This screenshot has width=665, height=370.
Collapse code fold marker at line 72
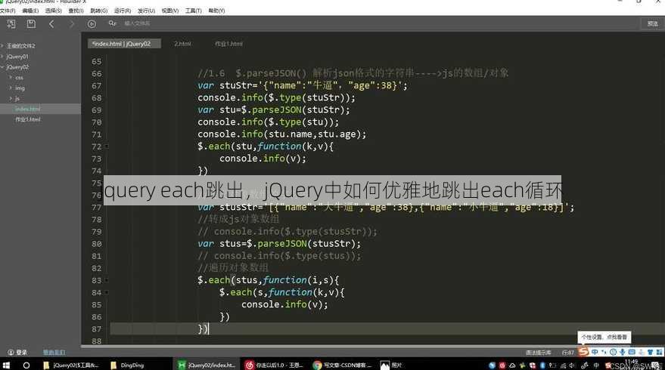pos(107,146)
